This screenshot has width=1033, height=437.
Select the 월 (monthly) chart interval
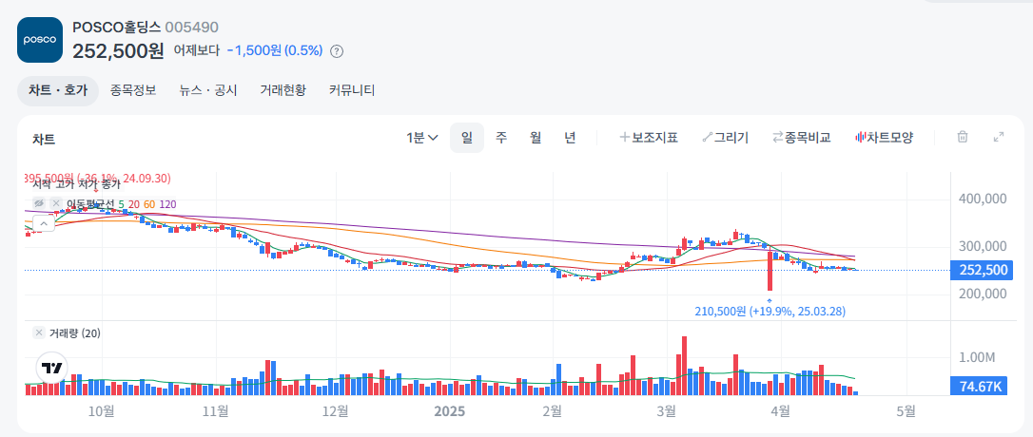click(536, 138)
